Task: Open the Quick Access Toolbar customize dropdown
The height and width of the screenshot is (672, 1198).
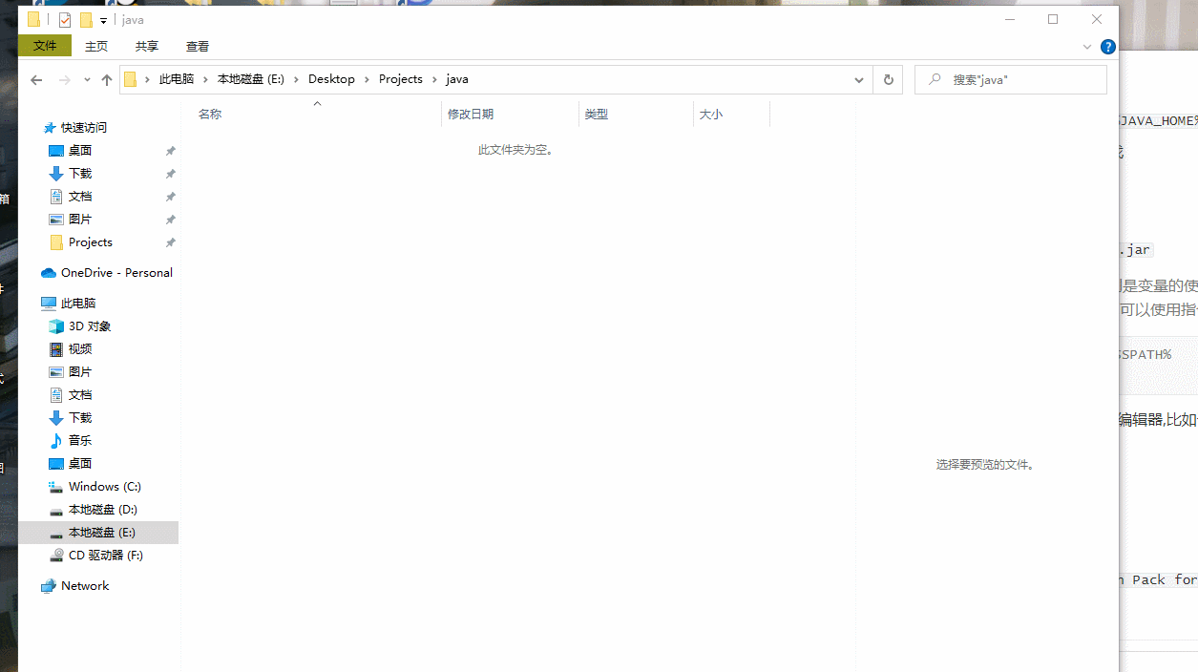Action: [x=103, y=21]
